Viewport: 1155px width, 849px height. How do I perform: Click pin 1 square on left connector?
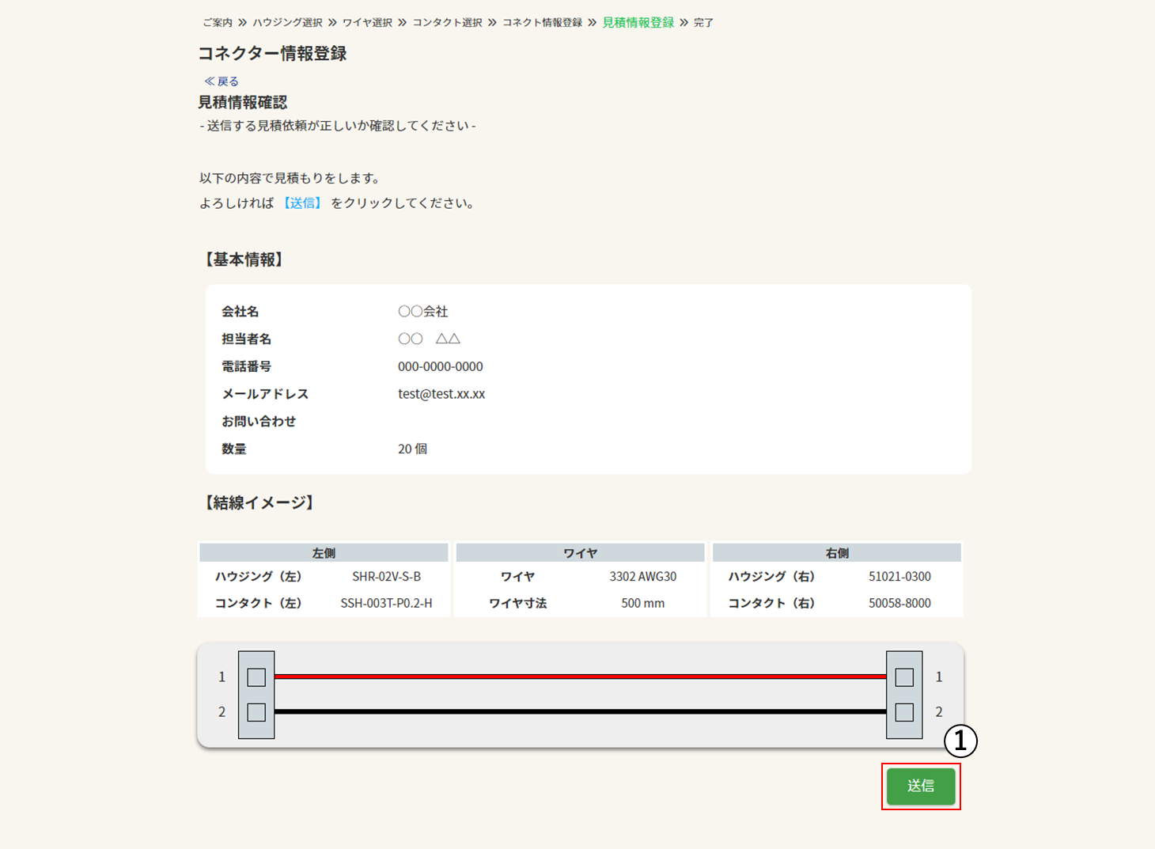[256, 677]
